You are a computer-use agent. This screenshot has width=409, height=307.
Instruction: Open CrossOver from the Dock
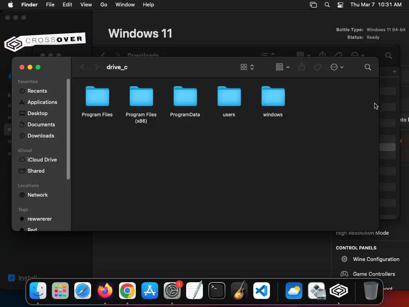click(x=339, y=291)
